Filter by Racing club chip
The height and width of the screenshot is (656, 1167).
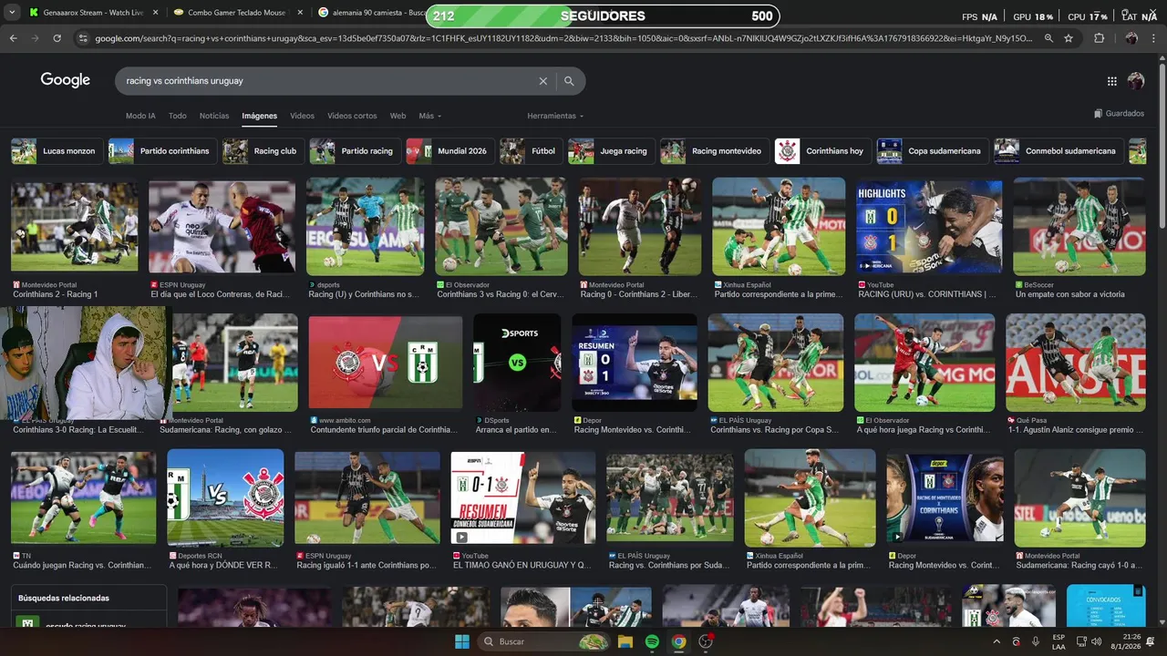(x=263, y=151)
